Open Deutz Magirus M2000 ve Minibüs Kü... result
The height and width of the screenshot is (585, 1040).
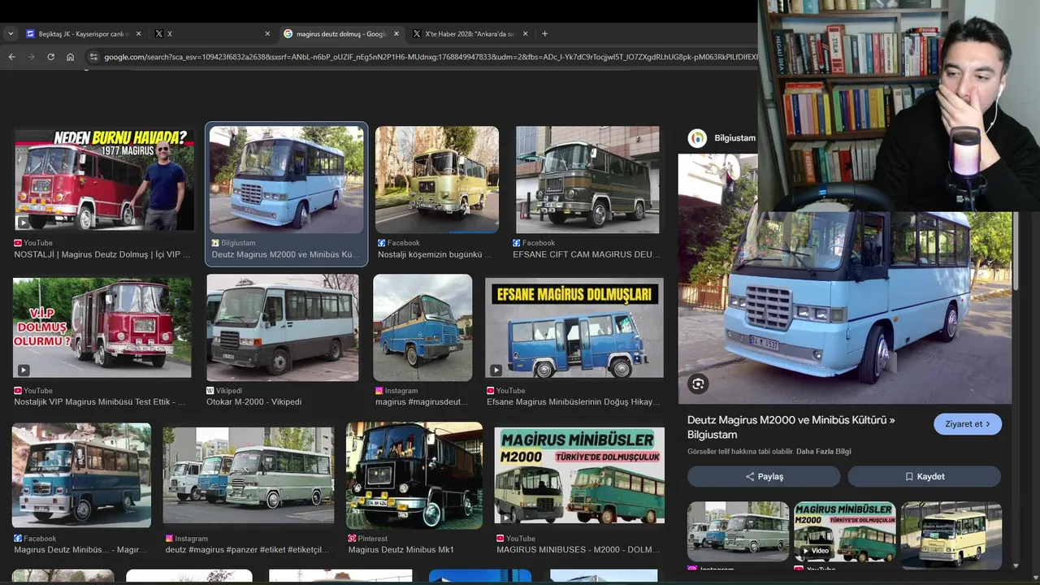click(285, 254)
